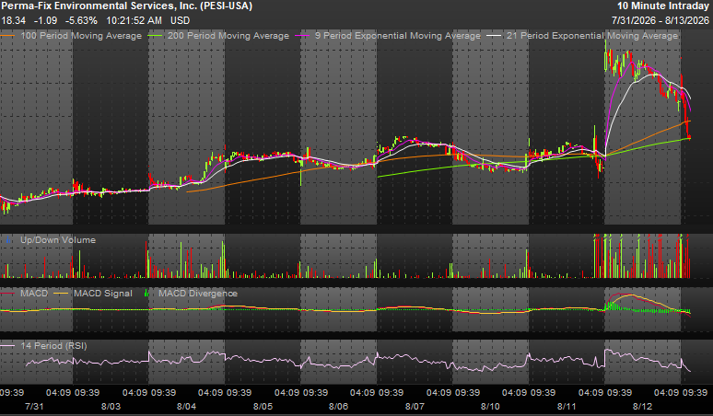Click the MACD Divergence green bars icon
The width and height of the screenshot is (713, 416).
tap(146, 294)
